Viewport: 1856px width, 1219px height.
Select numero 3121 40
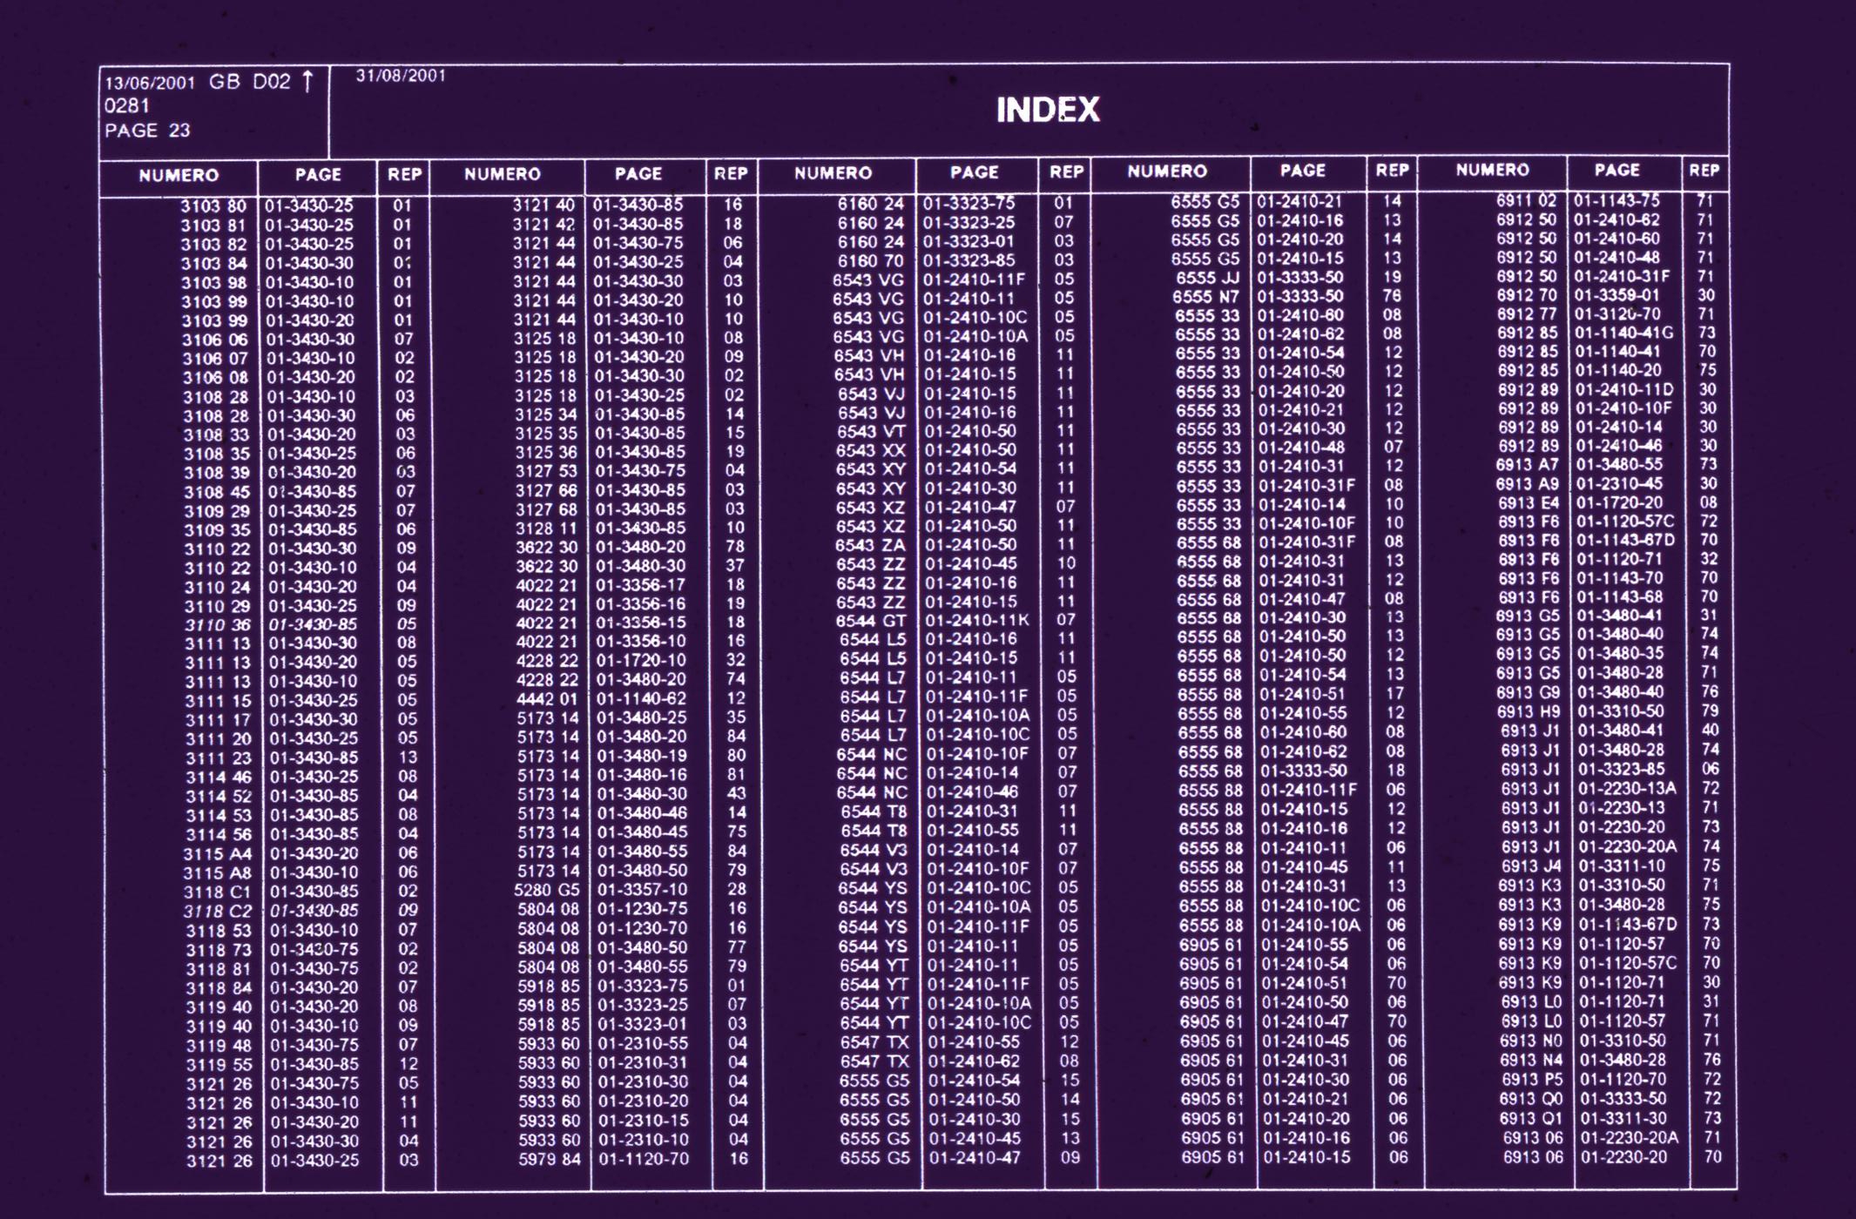click(543, 205)
